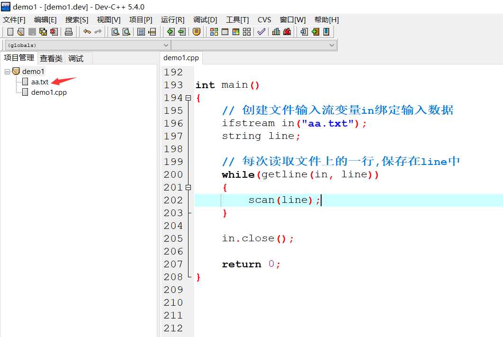The width and height of the screenshot is (503, 337).
Task: Click the Undo arrow icon
Action: pos(87,32)
